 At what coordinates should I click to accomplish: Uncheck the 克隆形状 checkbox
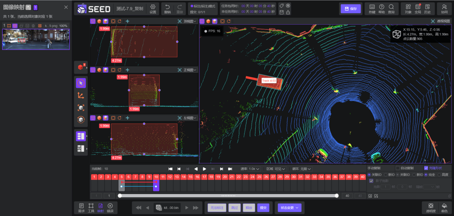pos(426,168)
